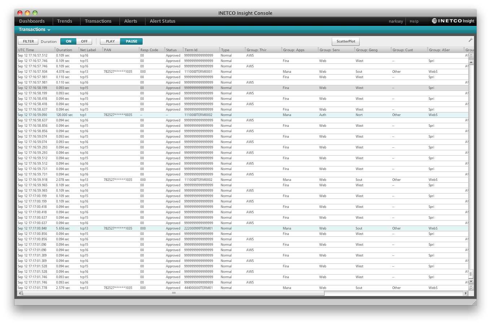Click the Group: Serv column header
The width and height of the screenshot is (491, 325).
click(336, 50)
